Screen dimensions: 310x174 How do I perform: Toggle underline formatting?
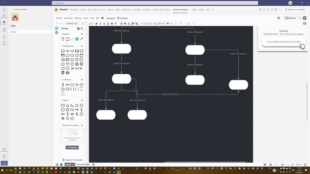(104, 24)
